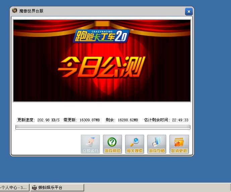Click the 估计剩余时间 22:49:33 text

pyautogui.click(x=166, y=120)
